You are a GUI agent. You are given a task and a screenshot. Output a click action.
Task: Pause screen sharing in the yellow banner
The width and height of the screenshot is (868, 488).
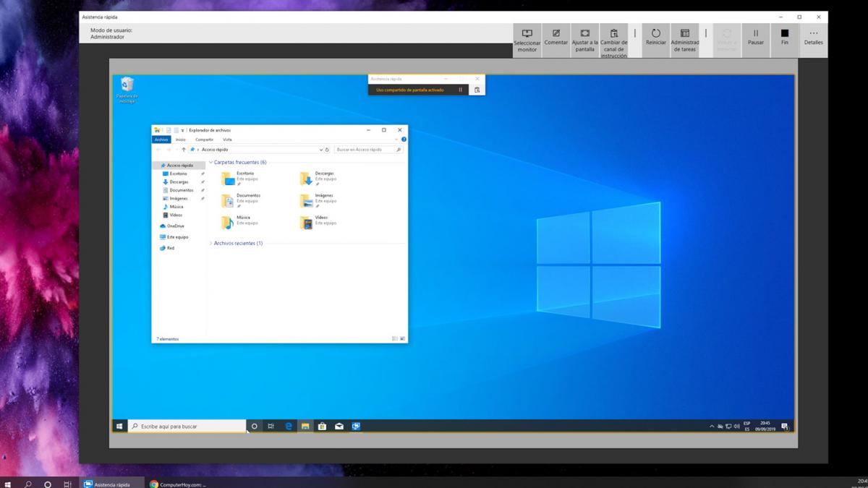[x=461, y=90]
